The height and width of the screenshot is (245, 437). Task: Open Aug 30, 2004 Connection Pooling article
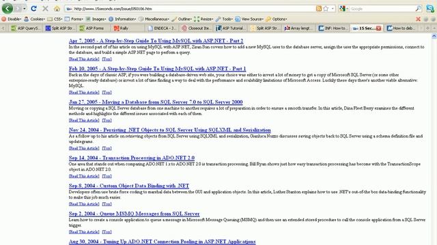(163, 242)
